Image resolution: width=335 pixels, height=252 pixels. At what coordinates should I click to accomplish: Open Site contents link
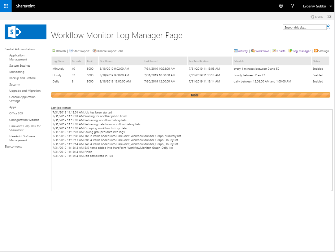13,147
